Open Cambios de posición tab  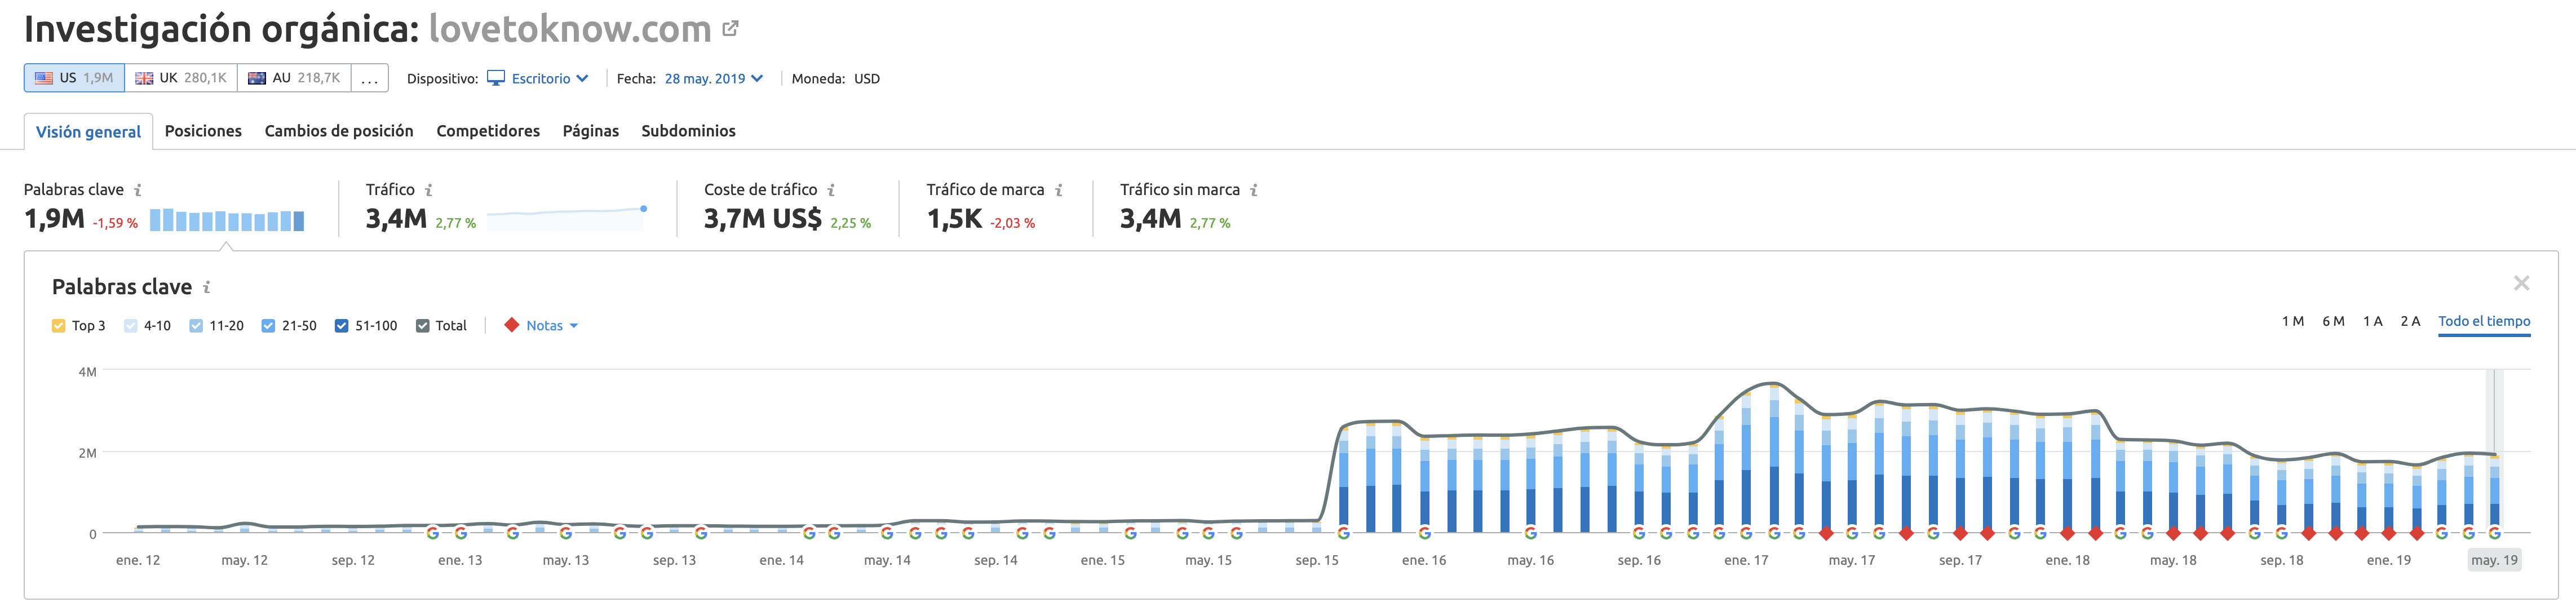339,131
